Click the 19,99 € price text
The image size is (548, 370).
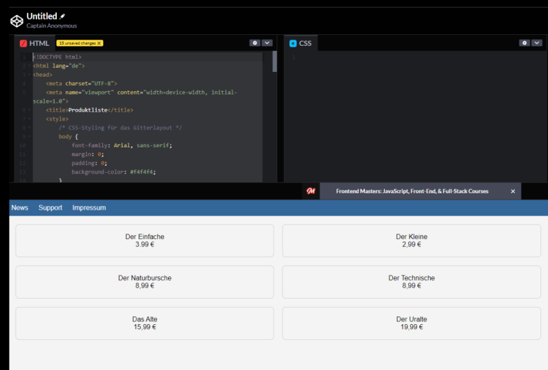(412, 327)
